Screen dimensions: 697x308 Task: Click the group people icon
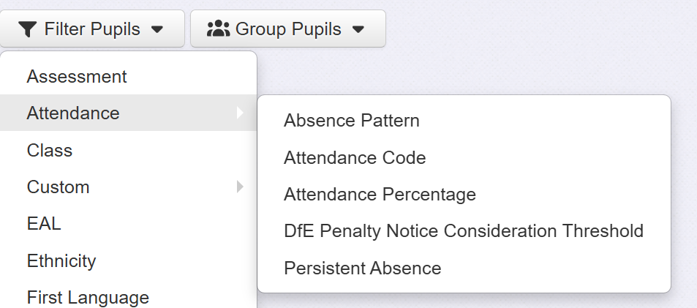(x=219, y=29)
